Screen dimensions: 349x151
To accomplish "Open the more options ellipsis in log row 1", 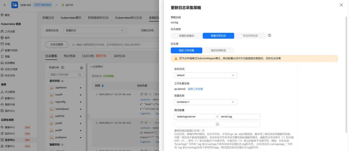I will click(x=150, y=94).
